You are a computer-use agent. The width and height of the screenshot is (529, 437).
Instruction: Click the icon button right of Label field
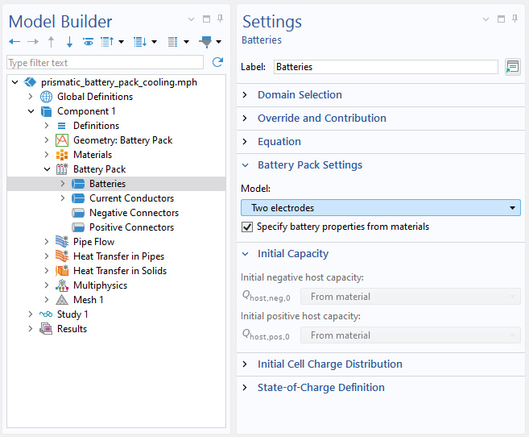coord(512,67)
